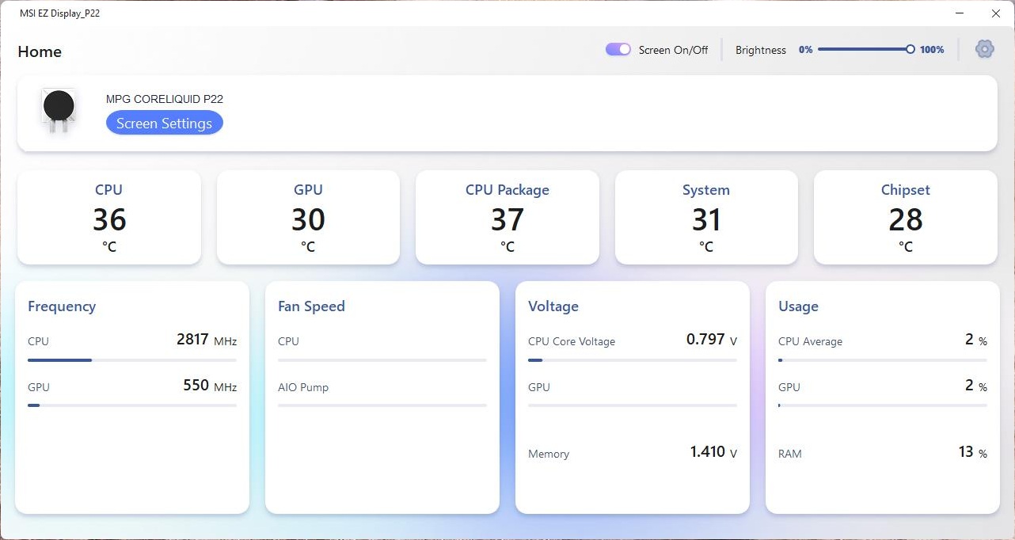Click the RAM usage label
Viewport: 1015px width, 540px height.
790,454
